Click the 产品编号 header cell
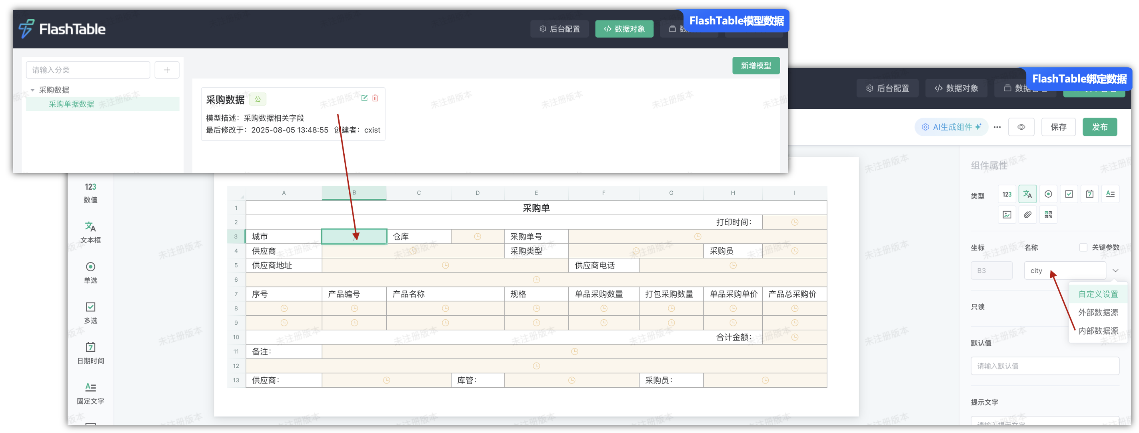The width and height of the screenshot is (1139, 433). click(354, 294)
